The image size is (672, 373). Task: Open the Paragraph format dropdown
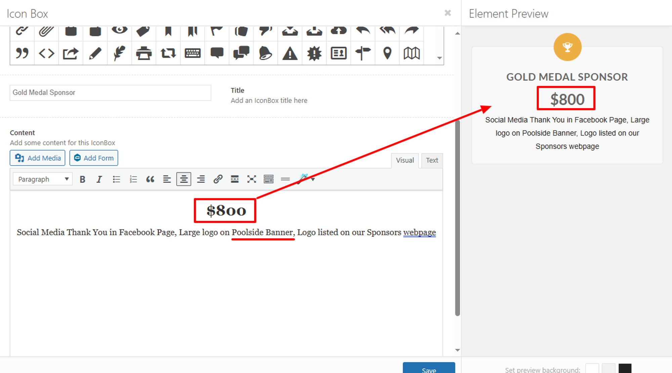pos(43,179)
